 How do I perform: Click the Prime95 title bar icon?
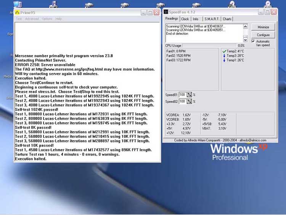17,13
